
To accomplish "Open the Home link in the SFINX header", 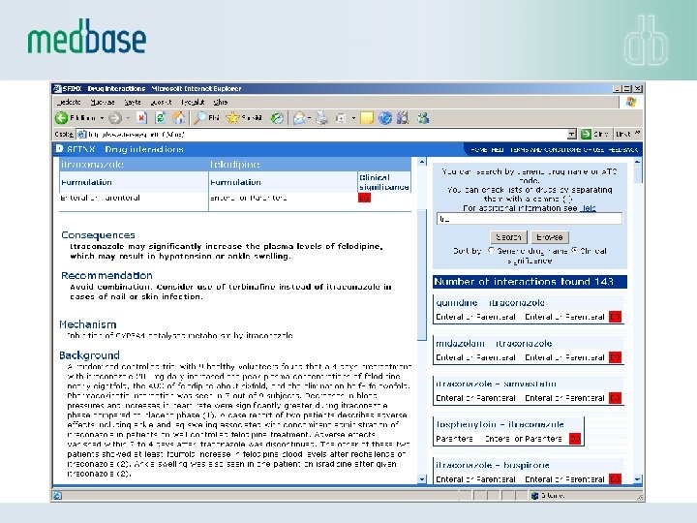I will (x=478, y=149).
